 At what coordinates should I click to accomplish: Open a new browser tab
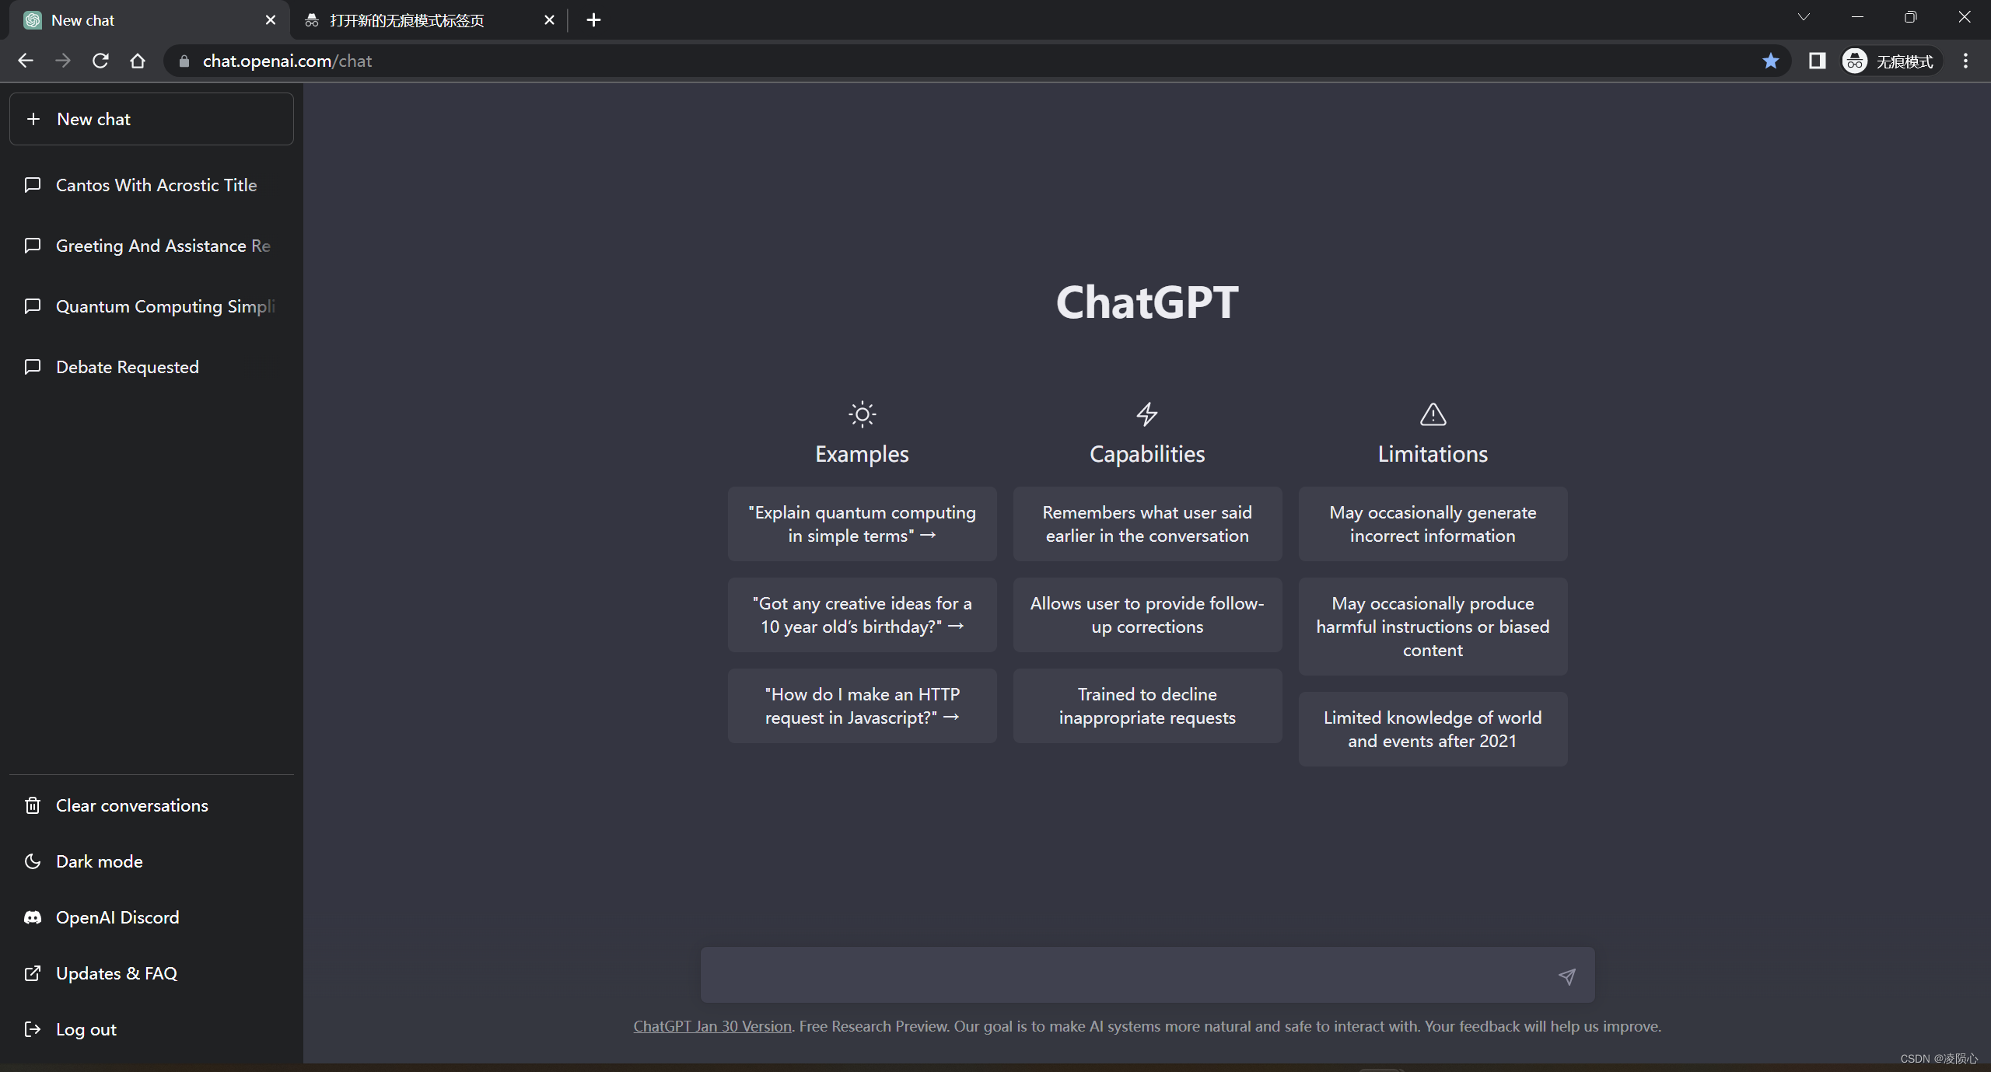coord(593,20)
